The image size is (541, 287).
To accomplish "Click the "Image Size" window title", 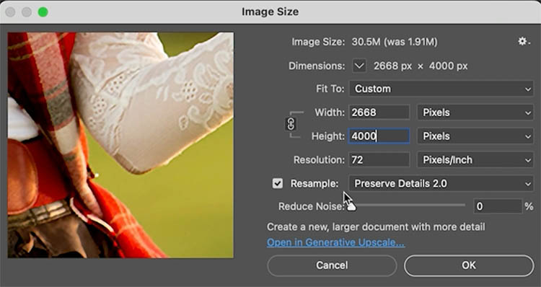I will coord(270,12).
